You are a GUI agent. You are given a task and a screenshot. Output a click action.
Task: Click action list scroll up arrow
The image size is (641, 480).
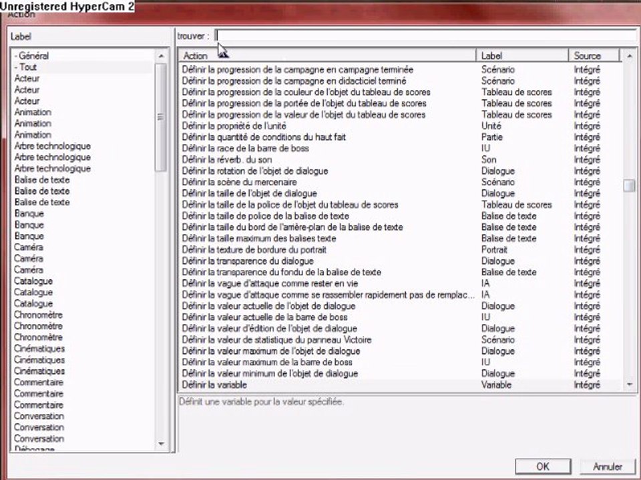point(629,55)
